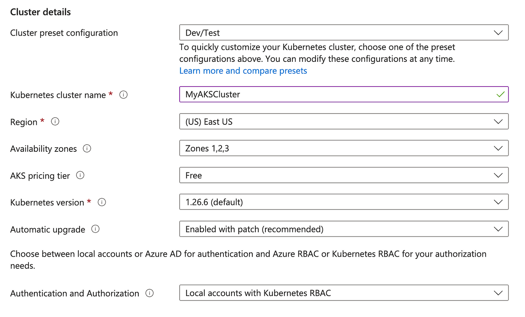
Task: Click info icon next to Kubernetes cluster name
Action: (123, 95)
